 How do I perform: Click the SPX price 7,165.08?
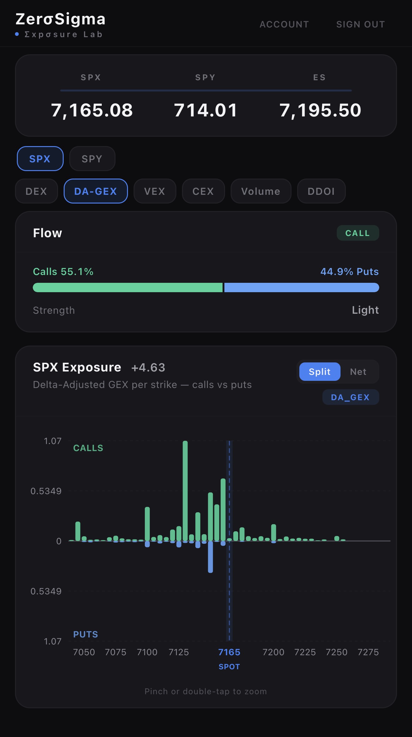tap(92, 110)
